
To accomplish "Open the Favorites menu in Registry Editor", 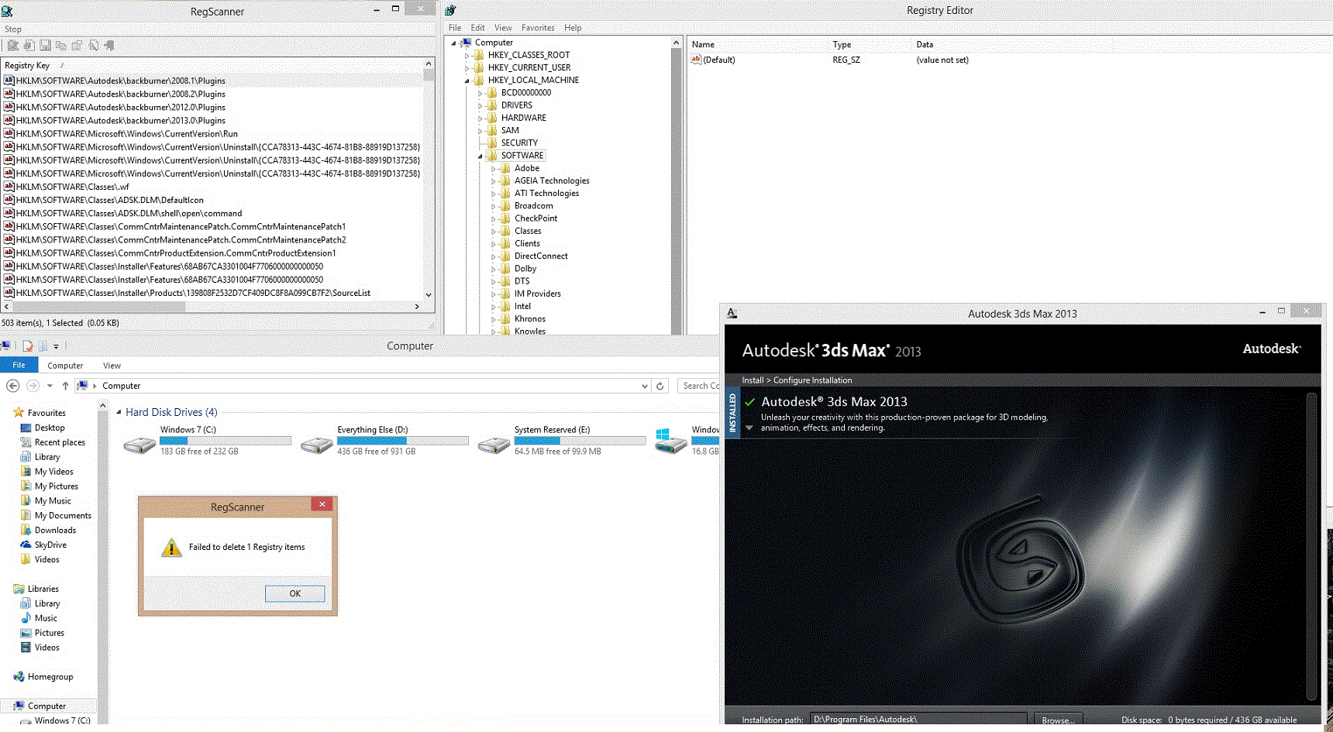I will coord(538,28).
